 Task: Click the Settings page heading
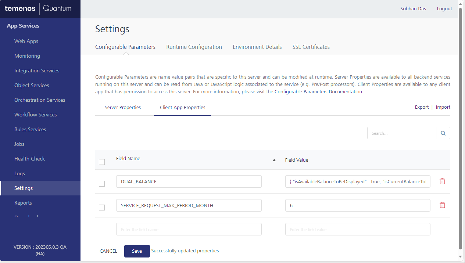click(x=112, y=29)
